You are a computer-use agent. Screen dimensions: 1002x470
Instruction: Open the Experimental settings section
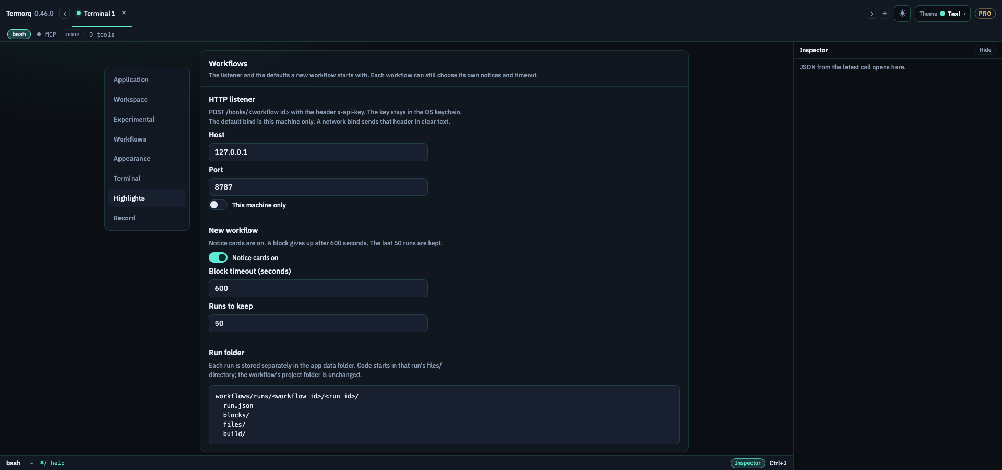pos(147,120)
